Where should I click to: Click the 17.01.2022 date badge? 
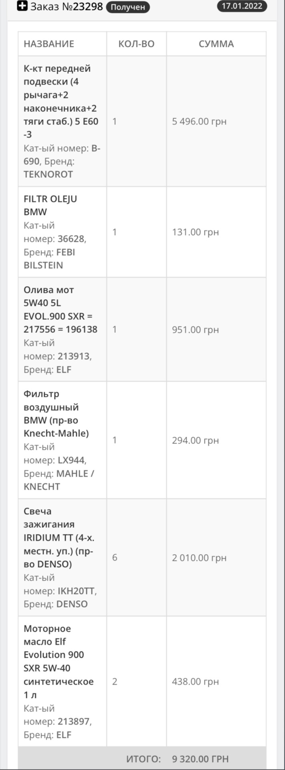[242, 6]
